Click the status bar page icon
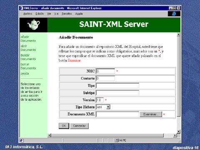200x150 pixels. pos(22,140)
